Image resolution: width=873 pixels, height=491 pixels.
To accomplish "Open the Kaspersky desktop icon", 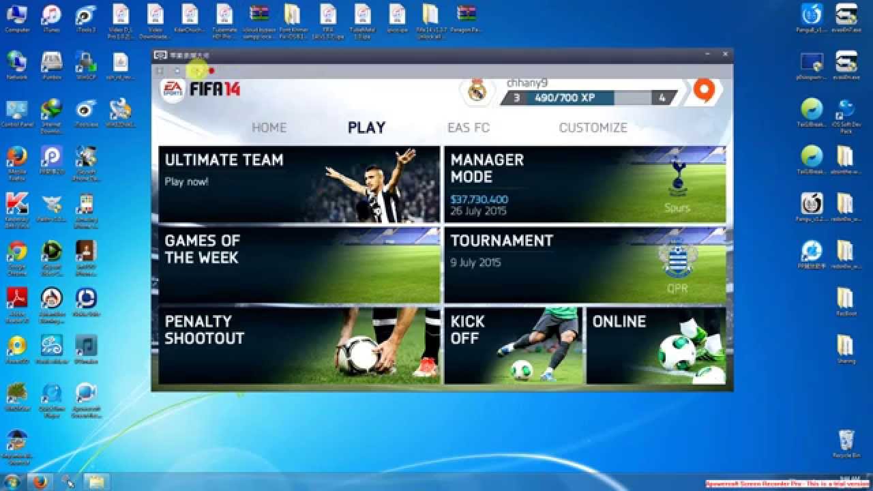I will (x=16, y=211).
